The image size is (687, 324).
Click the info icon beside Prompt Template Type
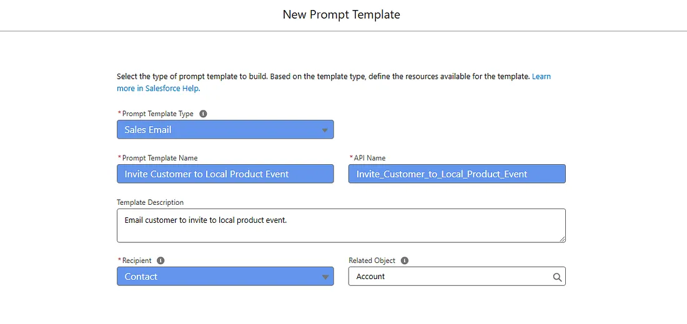[x=203, y=114]
